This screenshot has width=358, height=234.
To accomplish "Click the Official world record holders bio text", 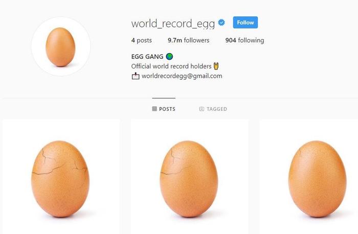I will click(x=171, y=66).
